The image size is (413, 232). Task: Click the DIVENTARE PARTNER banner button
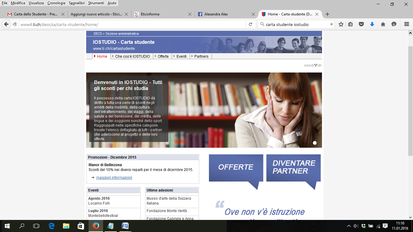[293, 168]
